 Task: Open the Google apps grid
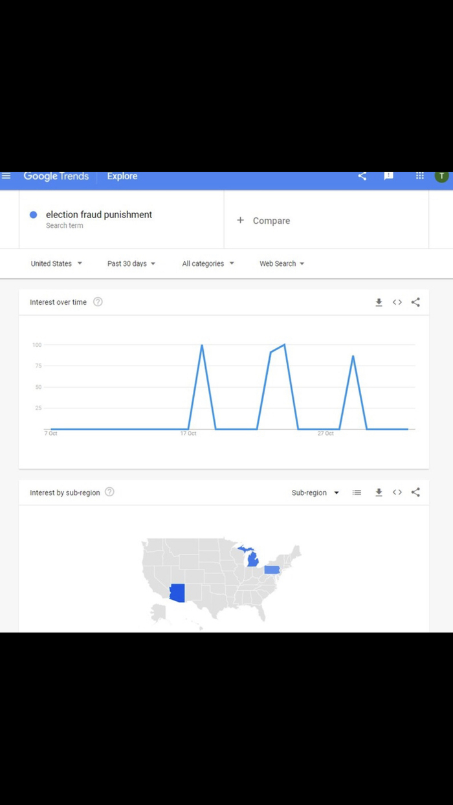(420, 176)
